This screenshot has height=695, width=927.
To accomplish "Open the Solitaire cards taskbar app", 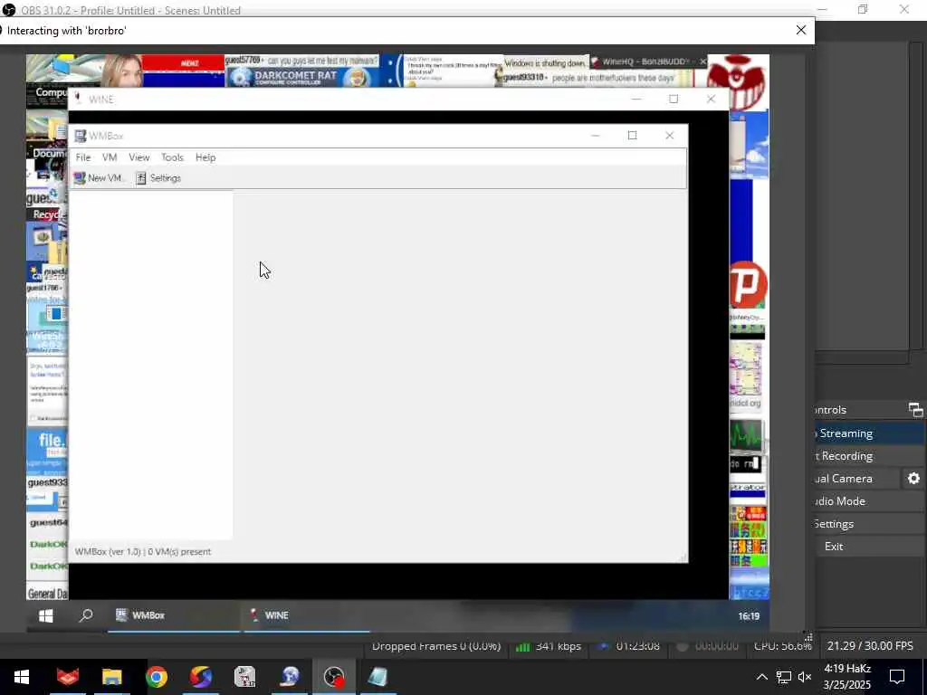I will [244, 677].
